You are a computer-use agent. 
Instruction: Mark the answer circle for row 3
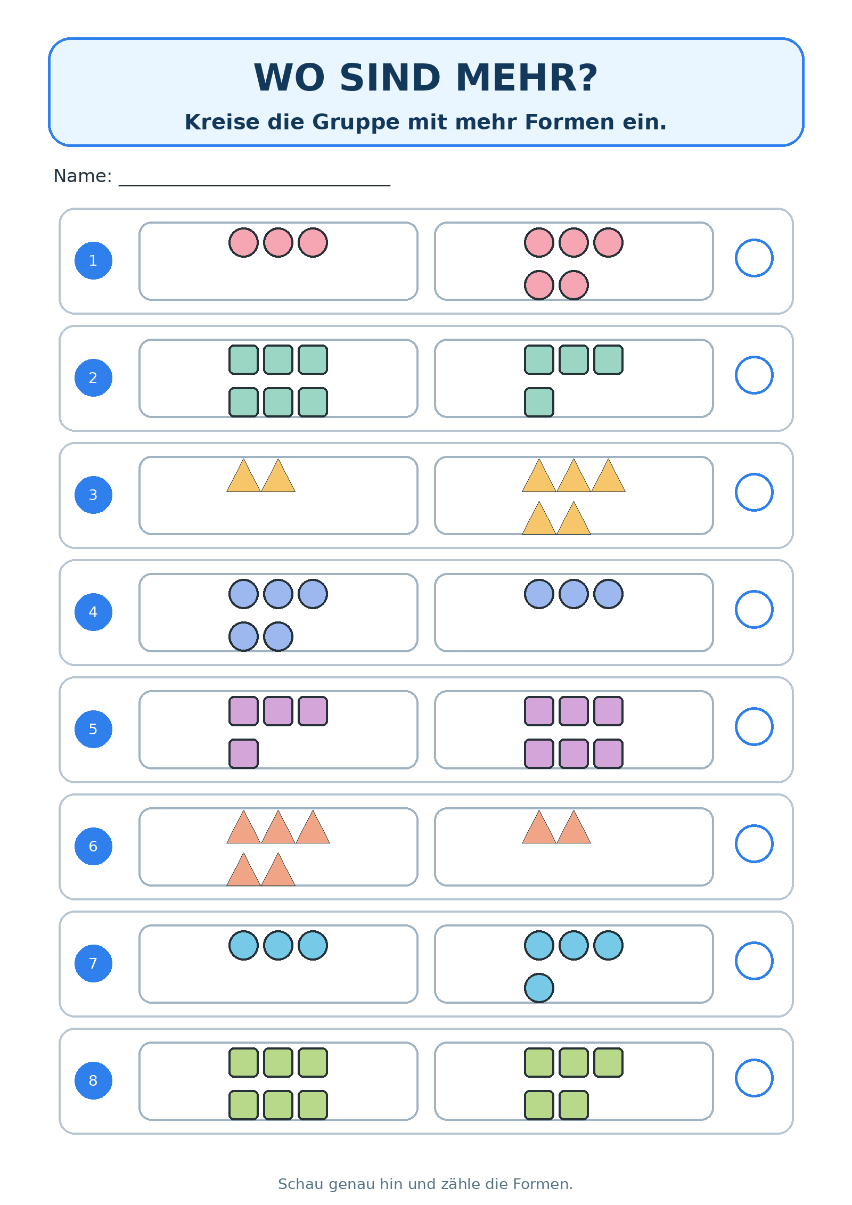[x=754, y=492]
